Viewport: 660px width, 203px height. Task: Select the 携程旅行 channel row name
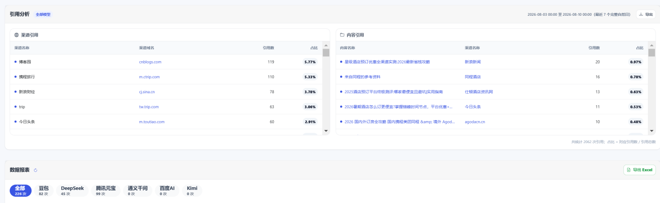[27, 77]
